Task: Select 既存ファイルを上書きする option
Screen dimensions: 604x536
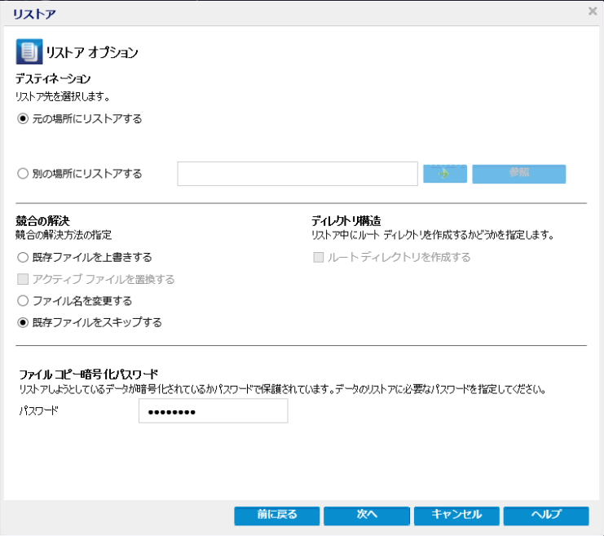Action: (x=23, y=257)
